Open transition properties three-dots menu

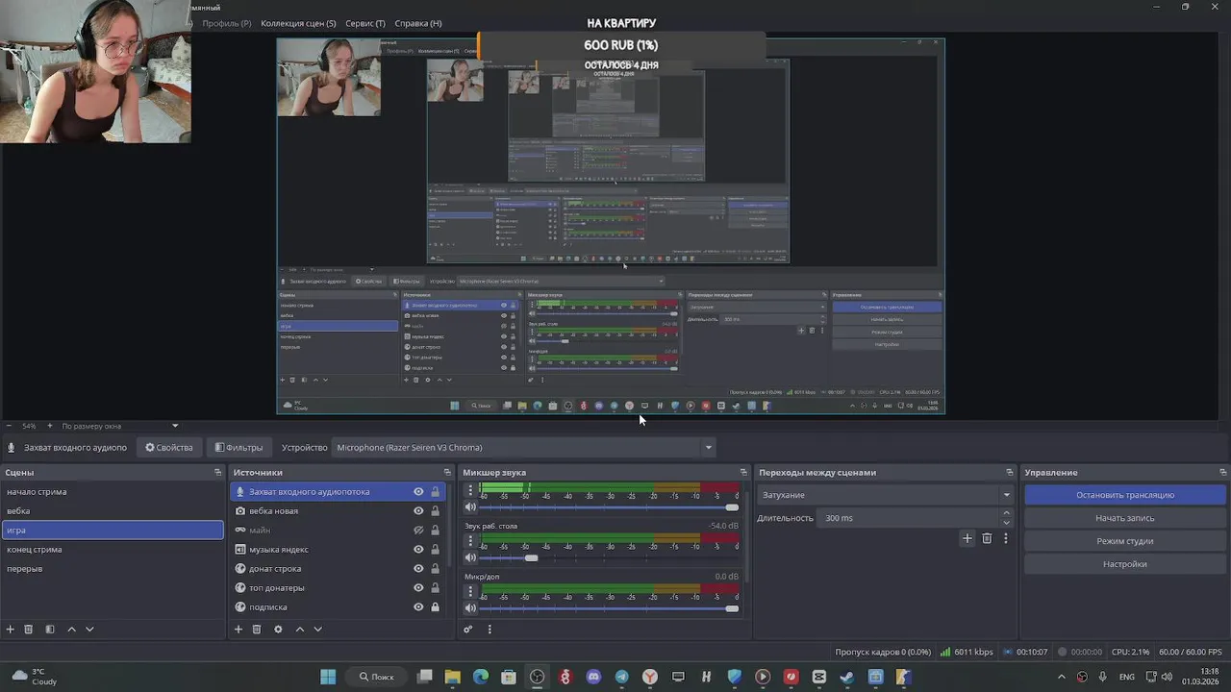click(1006, 538)
